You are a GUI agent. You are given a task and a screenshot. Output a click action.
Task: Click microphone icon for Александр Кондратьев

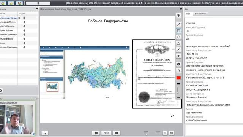[x=24, y=18]
